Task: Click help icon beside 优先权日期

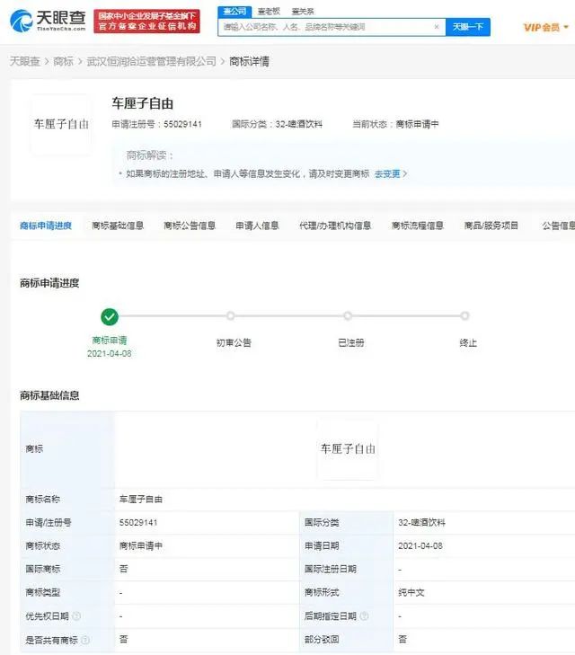Action: (76, 615)
